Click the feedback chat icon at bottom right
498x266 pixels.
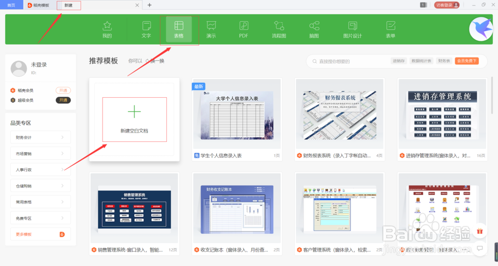[x=480, y=248]
